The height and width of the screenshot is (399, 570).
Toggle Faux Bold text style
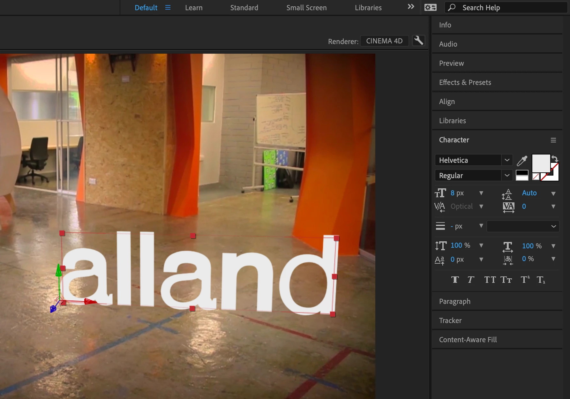tap(455, 280)
